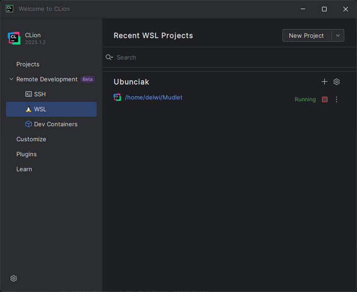357x292 pixels.
Task: Minimize the Welcome to CLion window
Action: [x=303, y=9]
